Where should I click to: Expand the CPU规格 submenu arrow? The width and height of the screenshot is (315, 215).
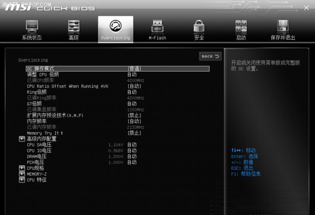22,168
